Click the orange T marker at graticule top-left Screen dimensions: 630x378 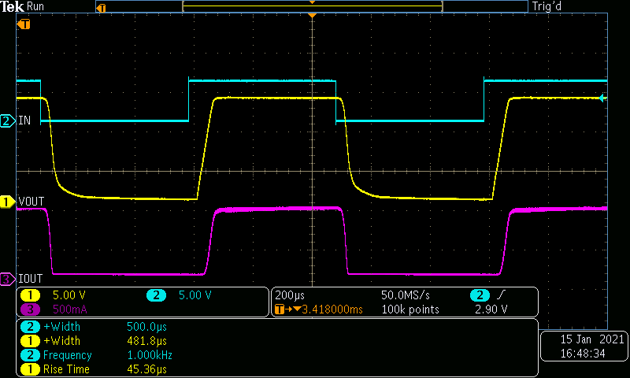[x=24, y=24]
